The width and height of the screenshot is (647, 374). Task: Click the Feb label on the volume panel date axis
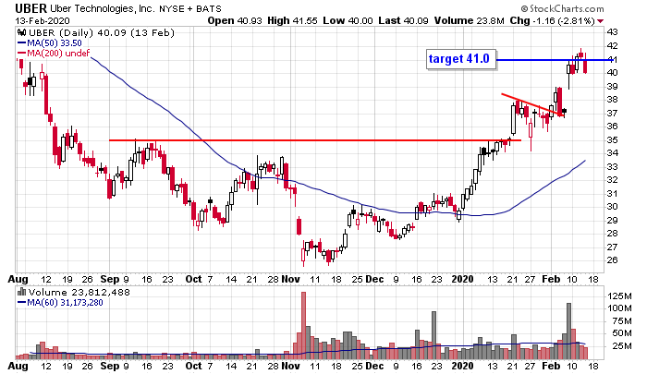(x=551, y=367)
